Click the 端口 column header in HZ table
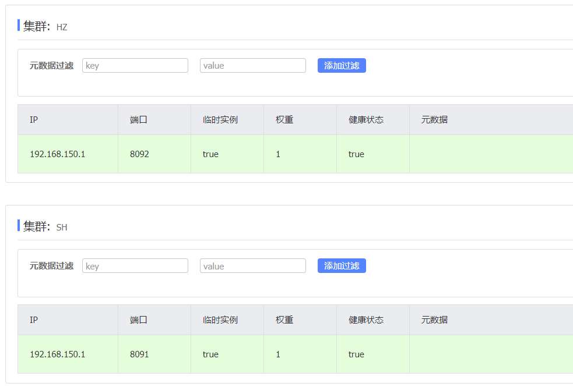This screenshot has width=573, height=387. (139, 120)
